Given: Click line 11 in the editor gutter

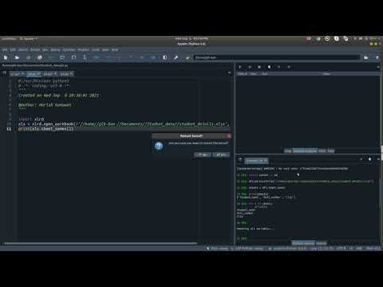Looking at the screenshot, I should [9, 129].
